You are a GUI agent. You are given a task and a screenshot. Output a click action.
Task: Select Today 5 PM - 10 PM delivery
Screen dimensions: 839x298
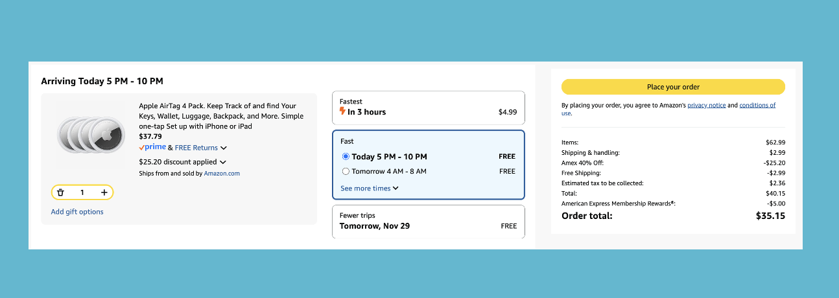click(346, 156)
